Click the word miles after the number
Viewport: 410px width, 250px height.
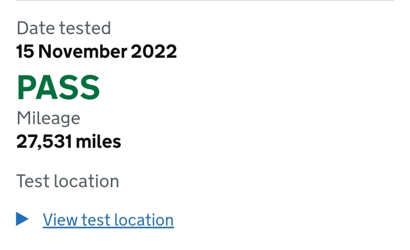pos(99,142)
